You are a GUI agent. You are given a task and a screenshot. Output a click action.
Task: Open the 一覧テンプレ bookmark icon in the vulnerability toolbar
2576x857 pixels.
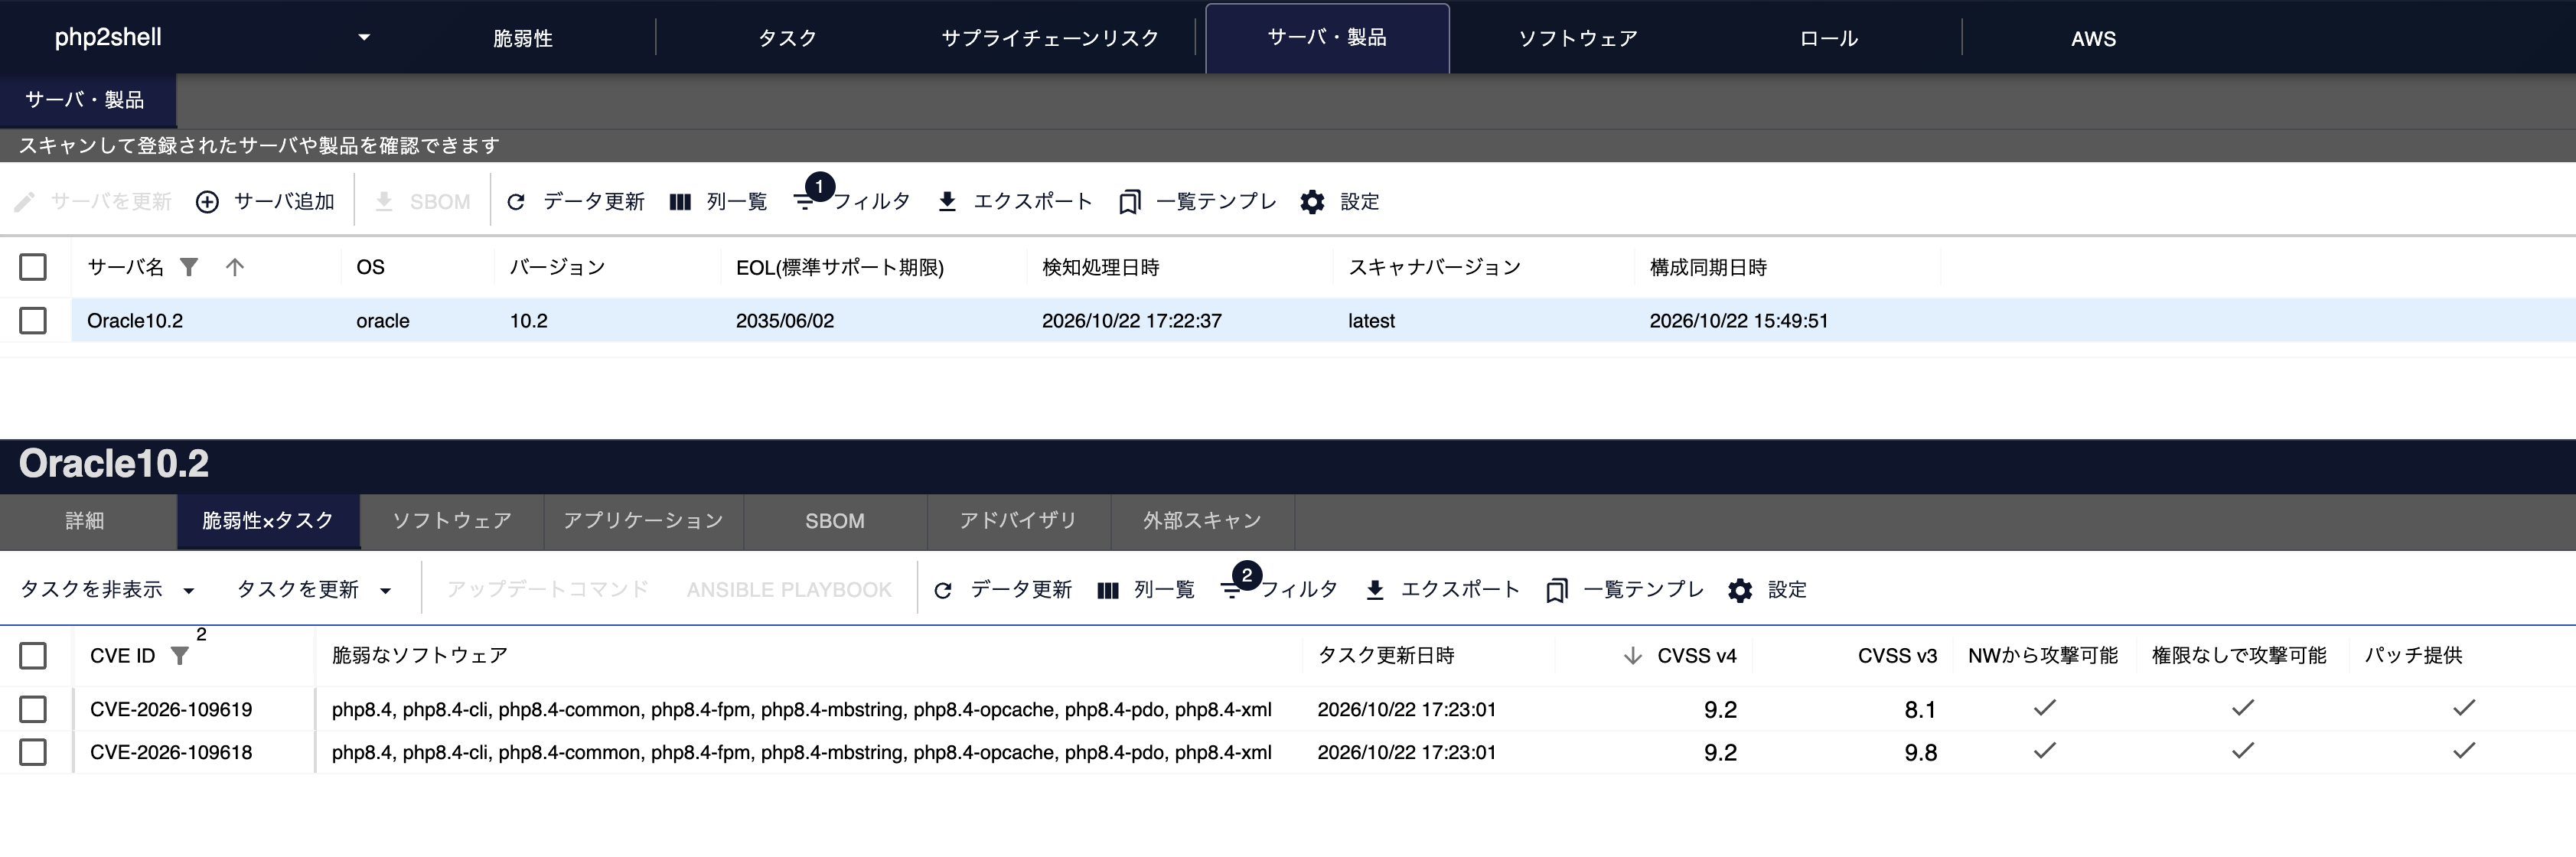pos(1556,590)
